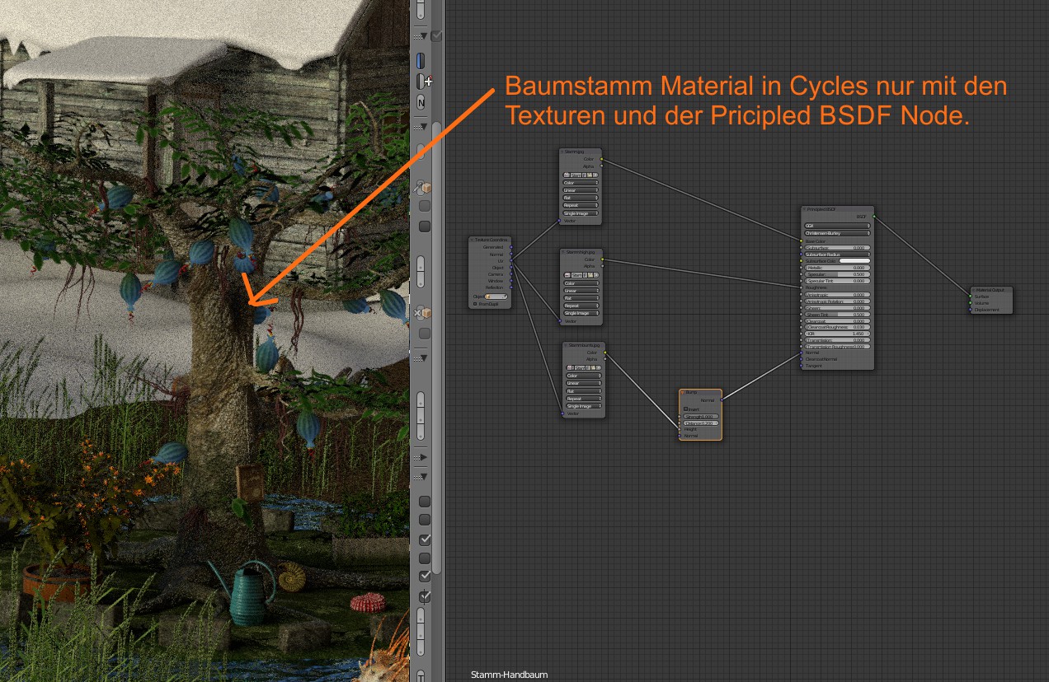Browse images in the Stammbump.jpg texture node

570,368
